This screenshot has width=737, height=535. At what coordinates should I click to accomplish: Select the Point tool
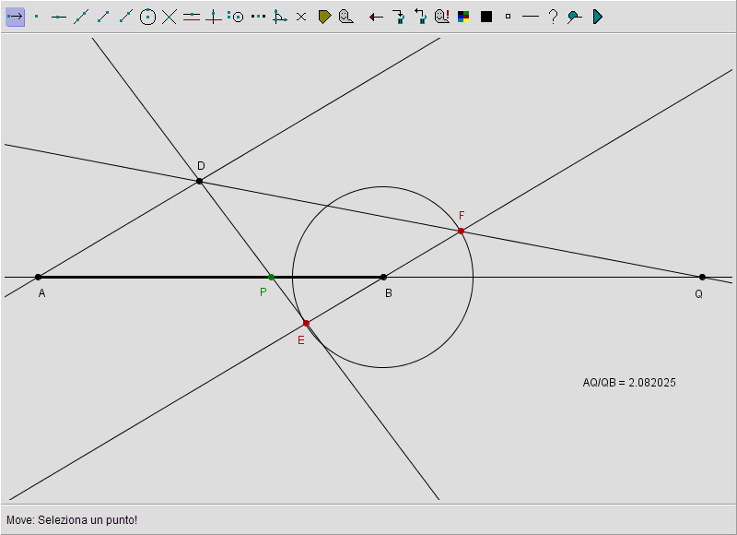click(37, 17)
